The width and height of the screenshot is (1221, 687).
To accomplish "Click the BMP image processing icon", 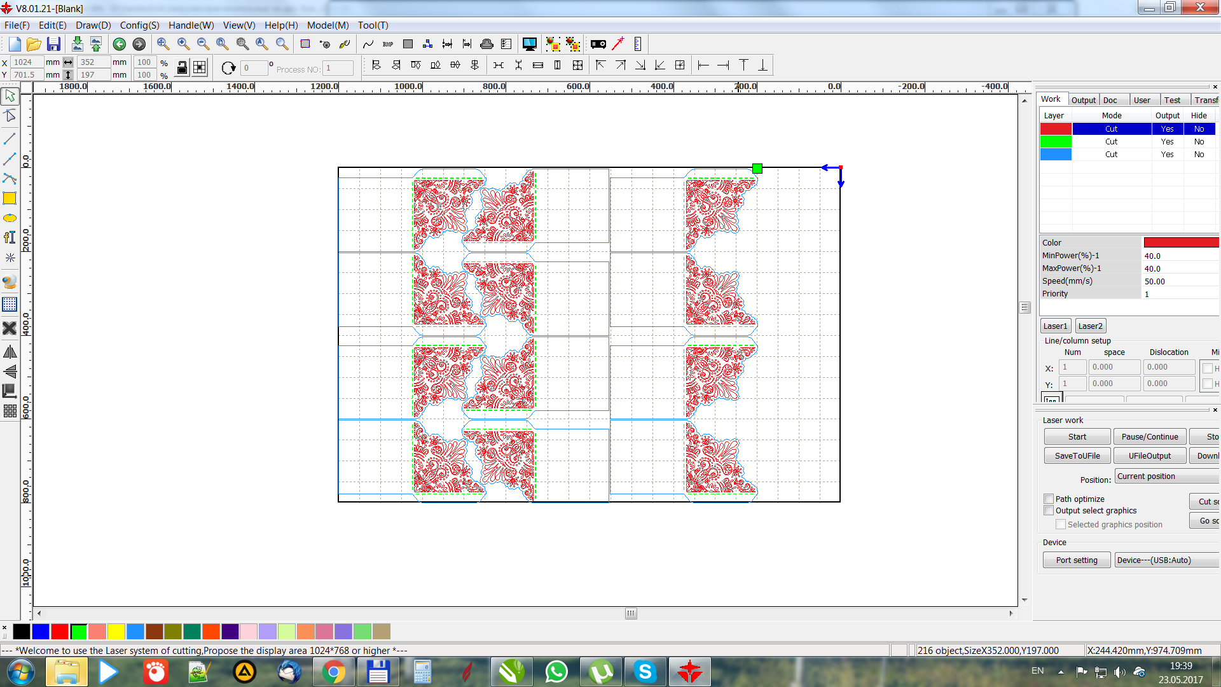I will click(x=388, y=44).
